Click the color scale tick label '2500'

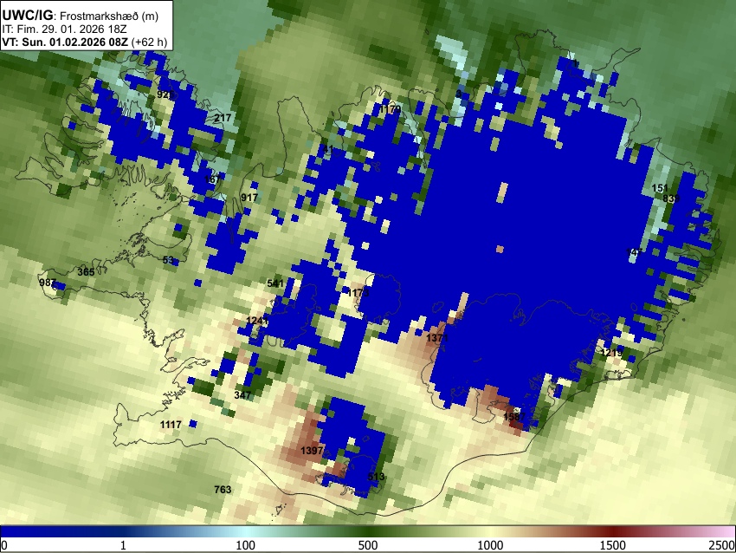coord(722,545)
